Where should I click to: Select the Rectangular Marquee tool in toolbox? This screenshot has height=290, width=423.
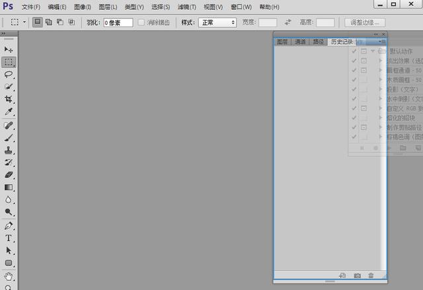[x=9, y=62]
